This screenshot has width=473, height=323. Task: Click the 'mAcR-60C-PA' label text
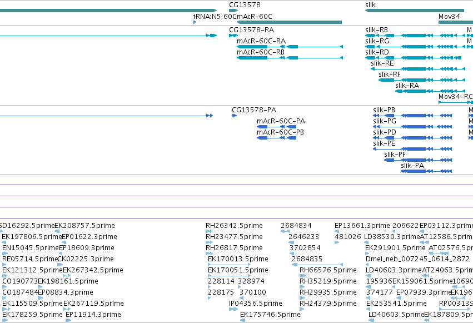281,121
